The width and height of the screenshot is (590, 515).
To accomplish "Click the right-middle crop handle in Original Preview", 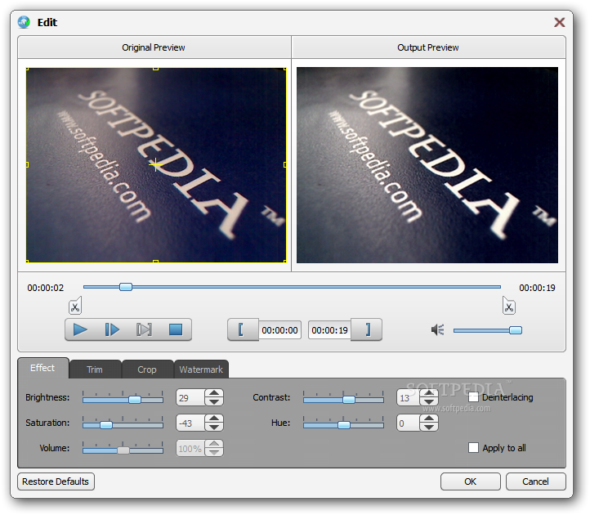I will pos(285,165).
